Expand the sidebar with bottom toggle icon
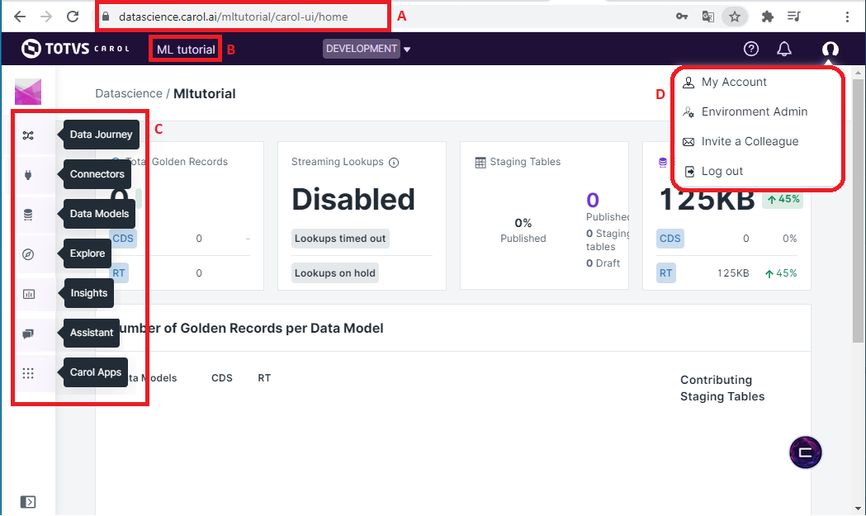Image resolution: width=866 pixels, height=516 pixels. click(28, 502)
